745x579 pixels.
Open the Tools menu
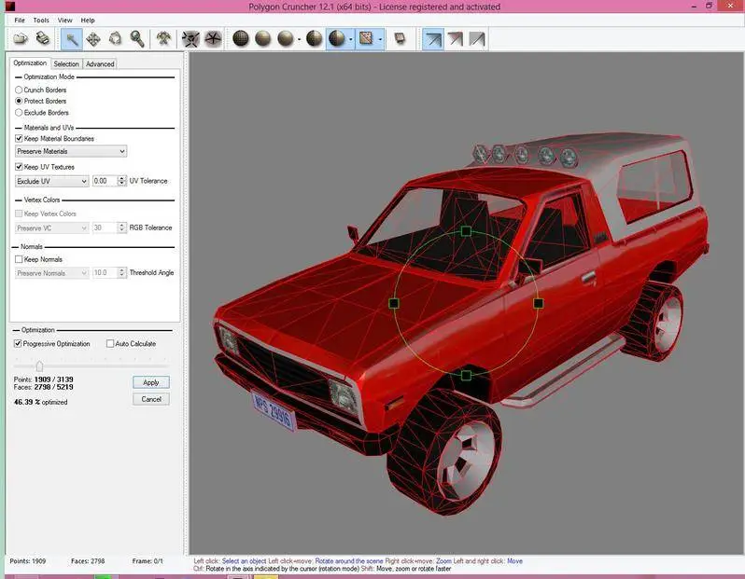(41, 21)
